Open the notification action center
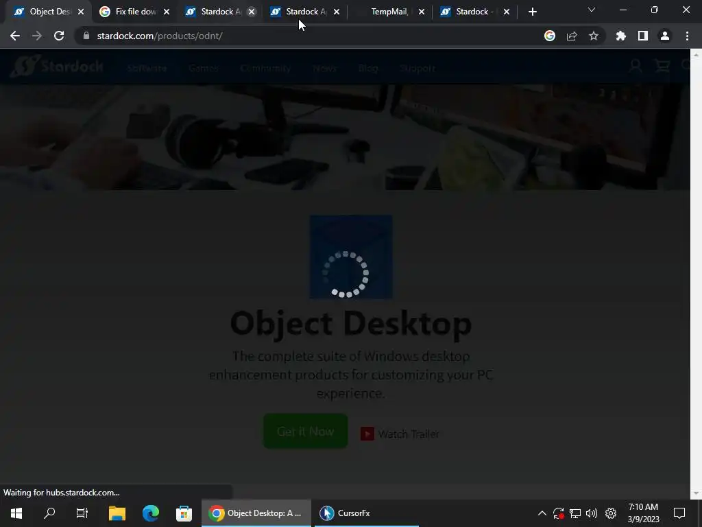 pyautogui.click(x=679, y=513)
